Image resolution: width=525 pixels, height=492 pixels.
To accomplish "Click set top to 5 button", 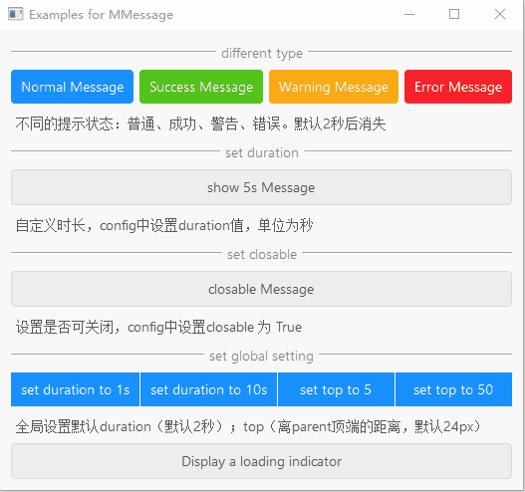I will [336, 389].
